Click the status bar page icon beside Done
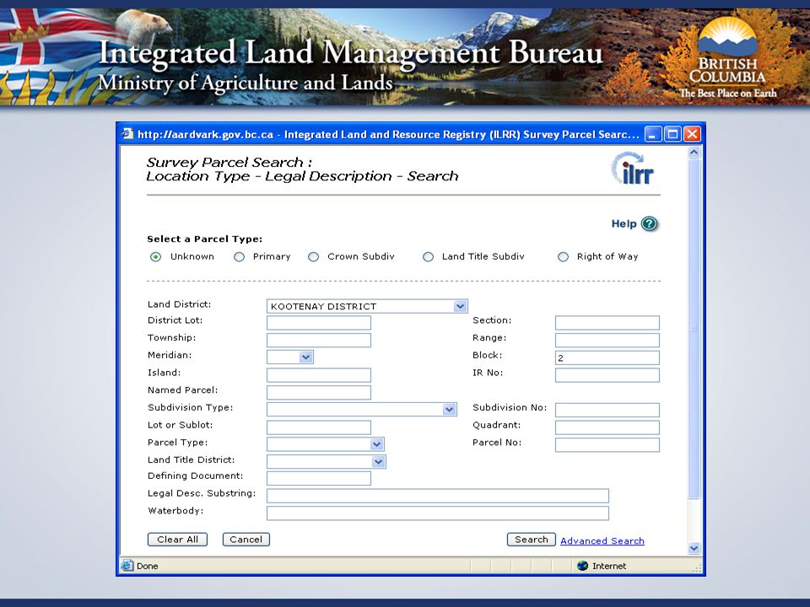810x607 pixels. (127, 566)
